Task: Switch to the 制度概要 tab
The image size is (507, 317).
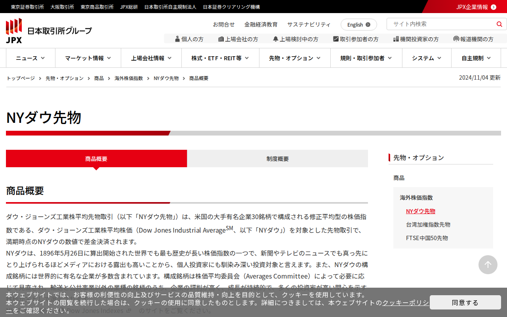Action: pyautogui.click(x=278, y=158)
